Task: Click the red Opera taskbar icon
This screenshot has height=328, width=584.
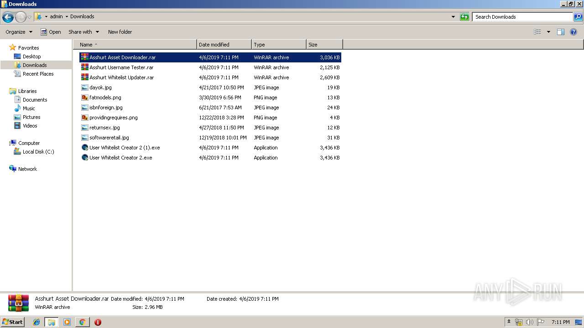Action: click(98, 322)
